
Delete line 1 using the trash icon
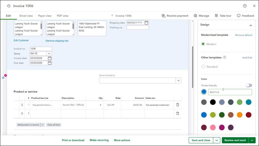pyautogui.click(x=177, y=105)
